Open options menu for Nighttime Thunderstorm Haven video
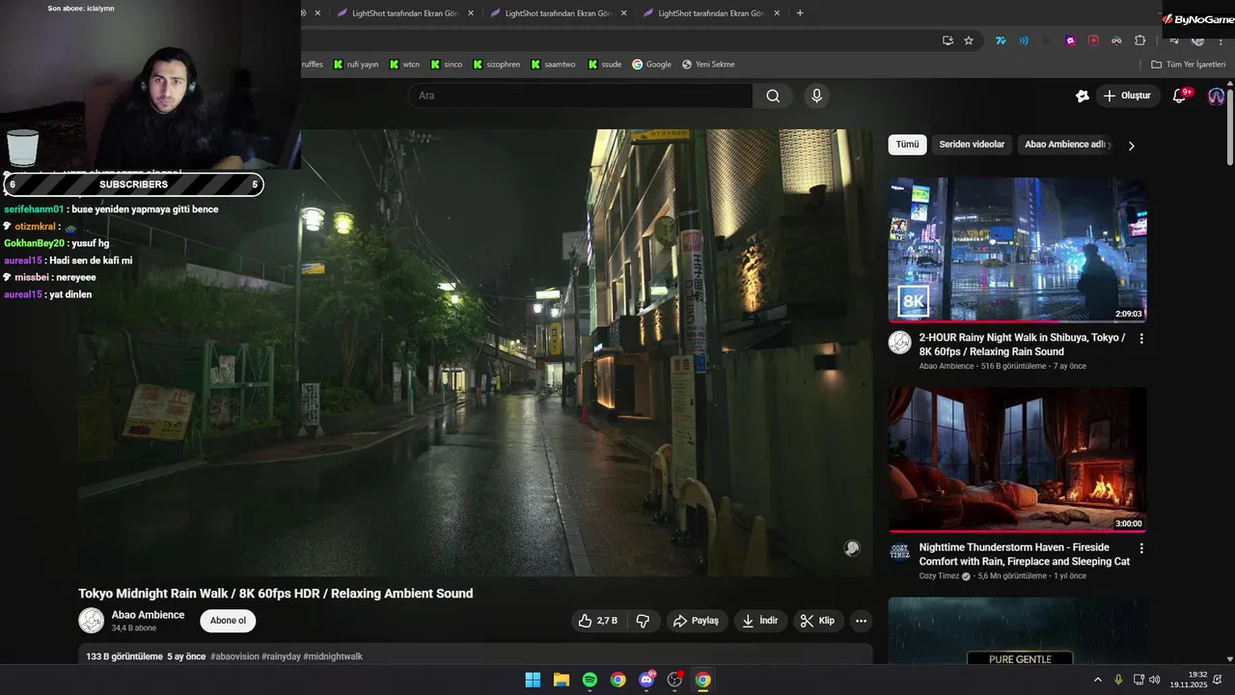Viewport: 1235px width, 695px height. point(1141,548)
